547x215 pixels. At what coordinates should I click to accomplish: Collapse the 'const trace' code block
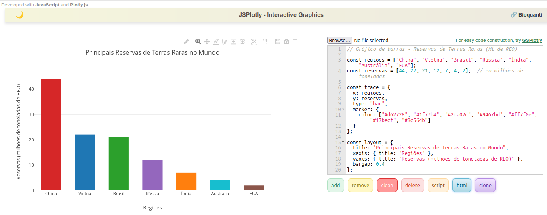343,87
